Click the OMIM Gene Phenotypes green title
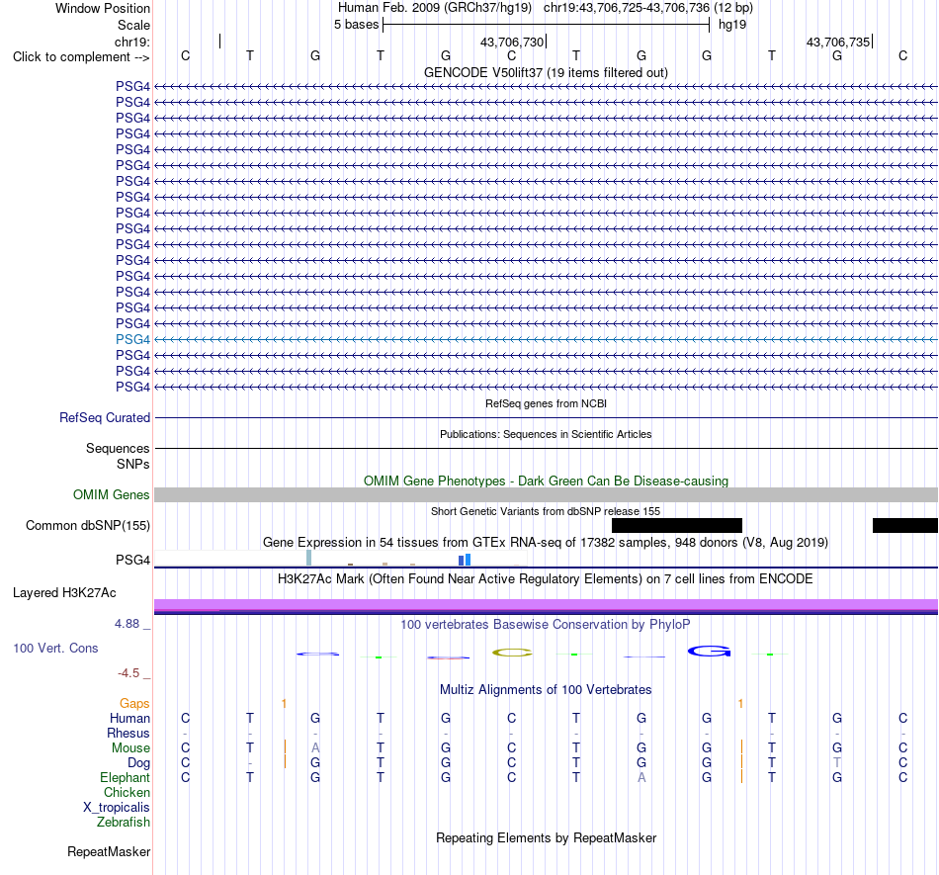 (547, 481)
